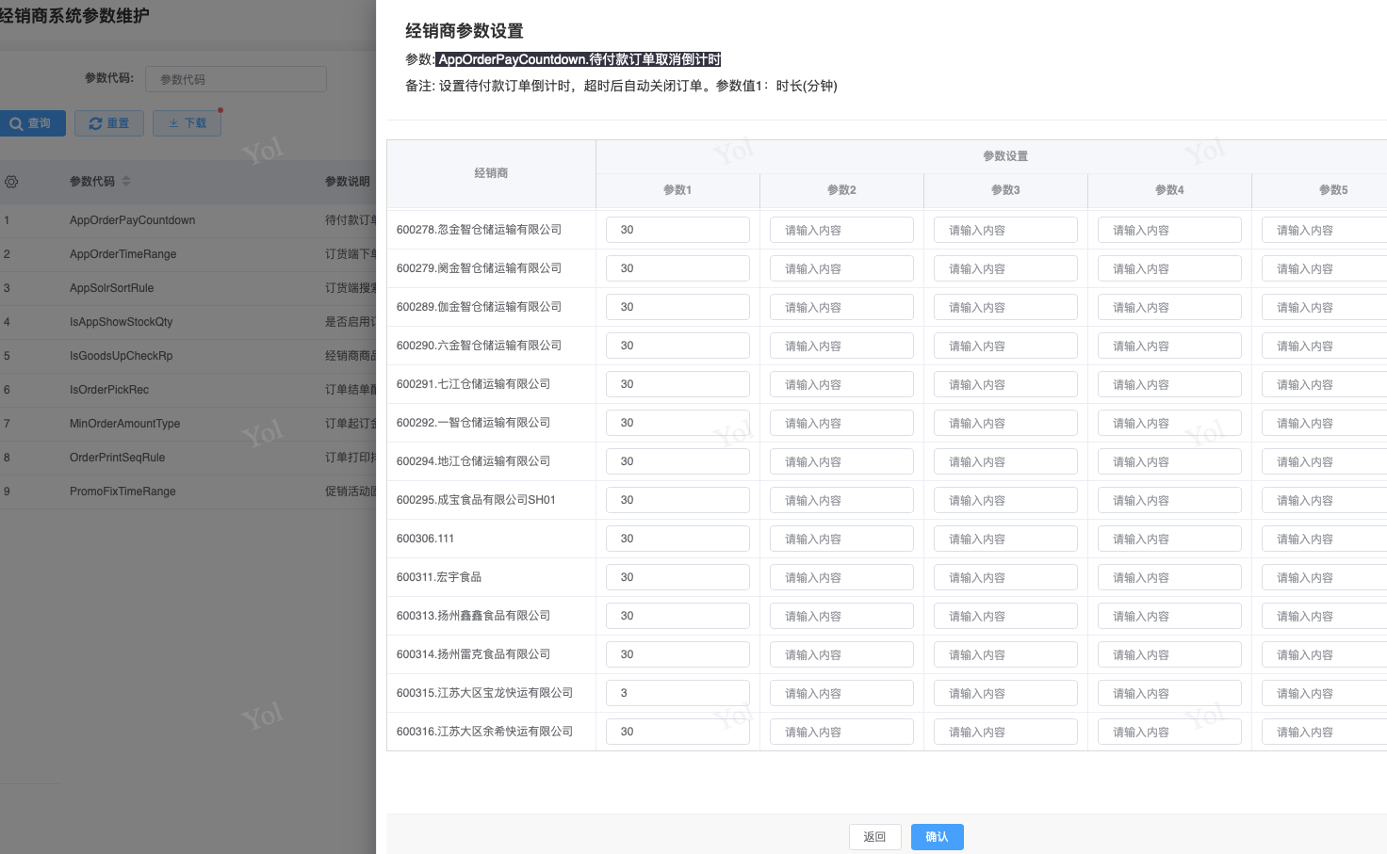This screenshot has height=854, width=1387.
Task: Click the gear settings icon in table header
Action: pos(11,182)
